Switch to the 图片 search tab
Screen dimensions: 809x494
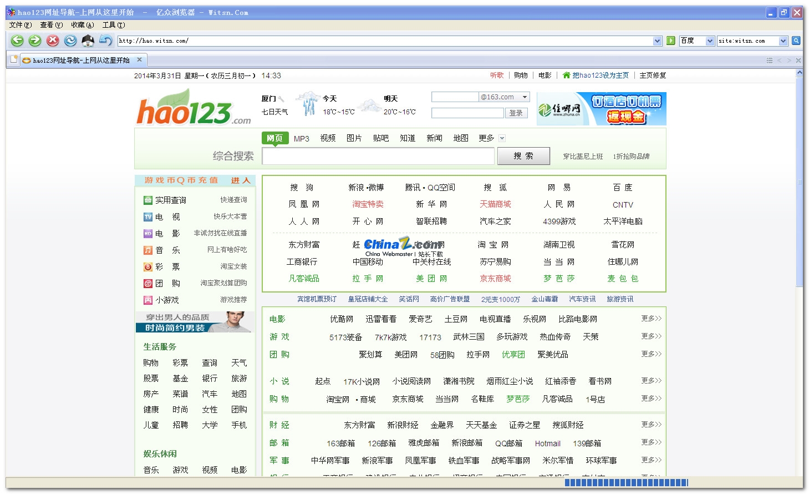pos(354,138)
